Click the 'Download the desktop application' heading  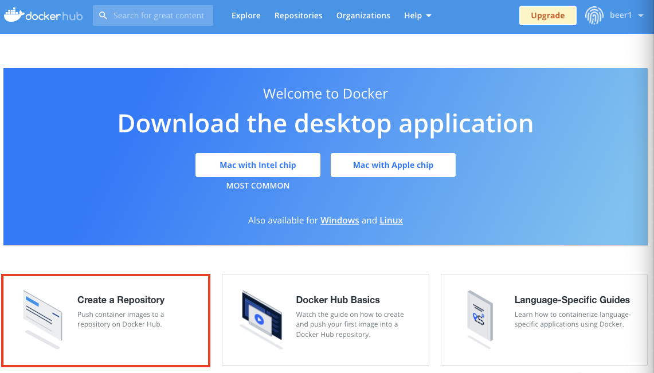(x=326, y=124)
